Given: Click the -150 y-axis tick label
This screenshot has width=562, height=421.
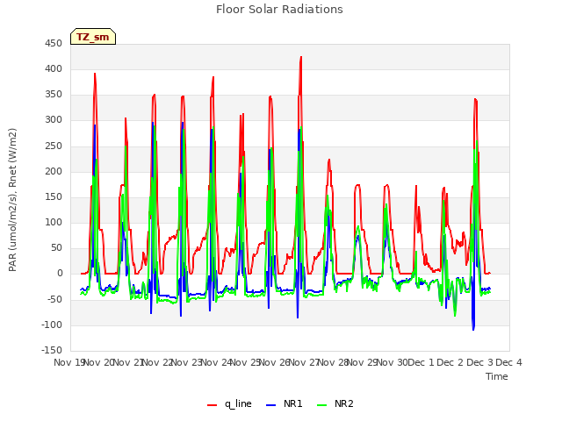Looking at the screenshot, I should 52,350.
